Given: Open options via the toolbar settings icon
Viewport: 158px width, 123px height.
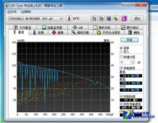Looking at the screenshot, I should coord(116,19).
